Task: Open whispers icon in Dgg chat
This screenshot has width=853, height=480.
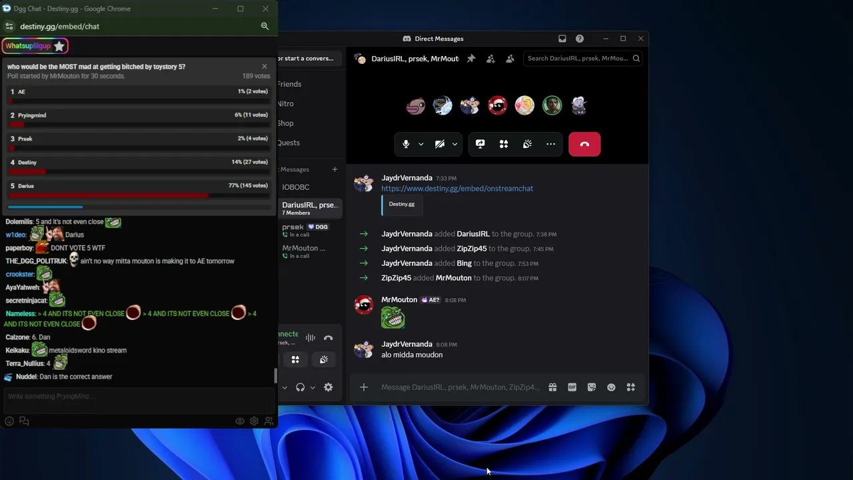Action: 24,421
